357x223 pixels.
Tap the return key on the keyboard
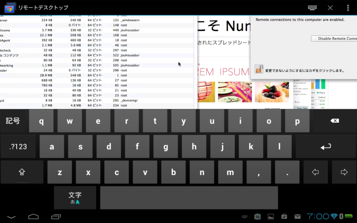coord(326,147)
